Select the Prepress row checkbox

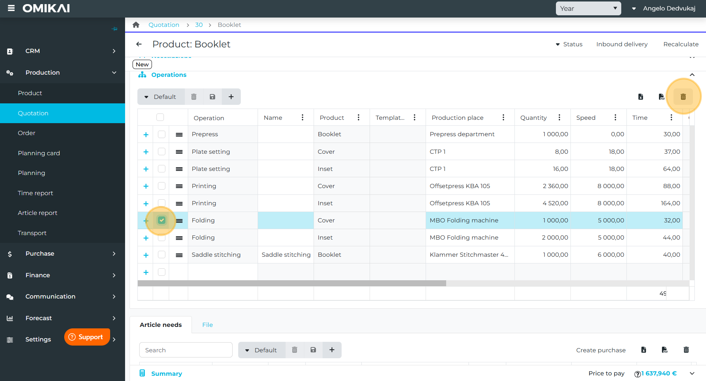pos(162,134)
